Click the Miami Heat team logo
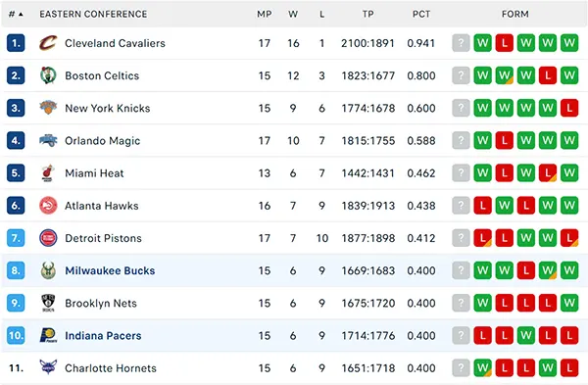Viewport: 588px width, 385px height. pyautogui.click(x=48, y=172)
